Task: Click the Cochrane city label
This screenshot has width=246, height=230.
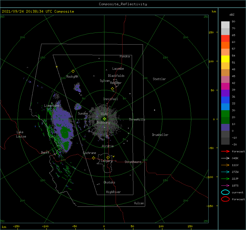Action: 89,153
